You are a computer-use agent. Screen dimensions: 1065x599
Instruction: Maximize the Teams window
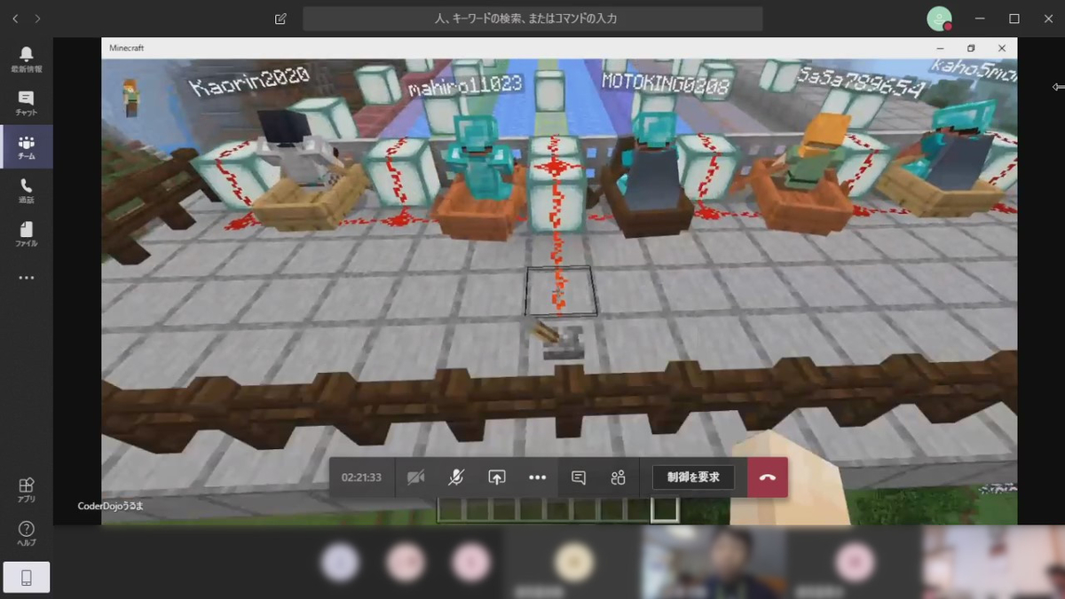[x=1014, y=18]
